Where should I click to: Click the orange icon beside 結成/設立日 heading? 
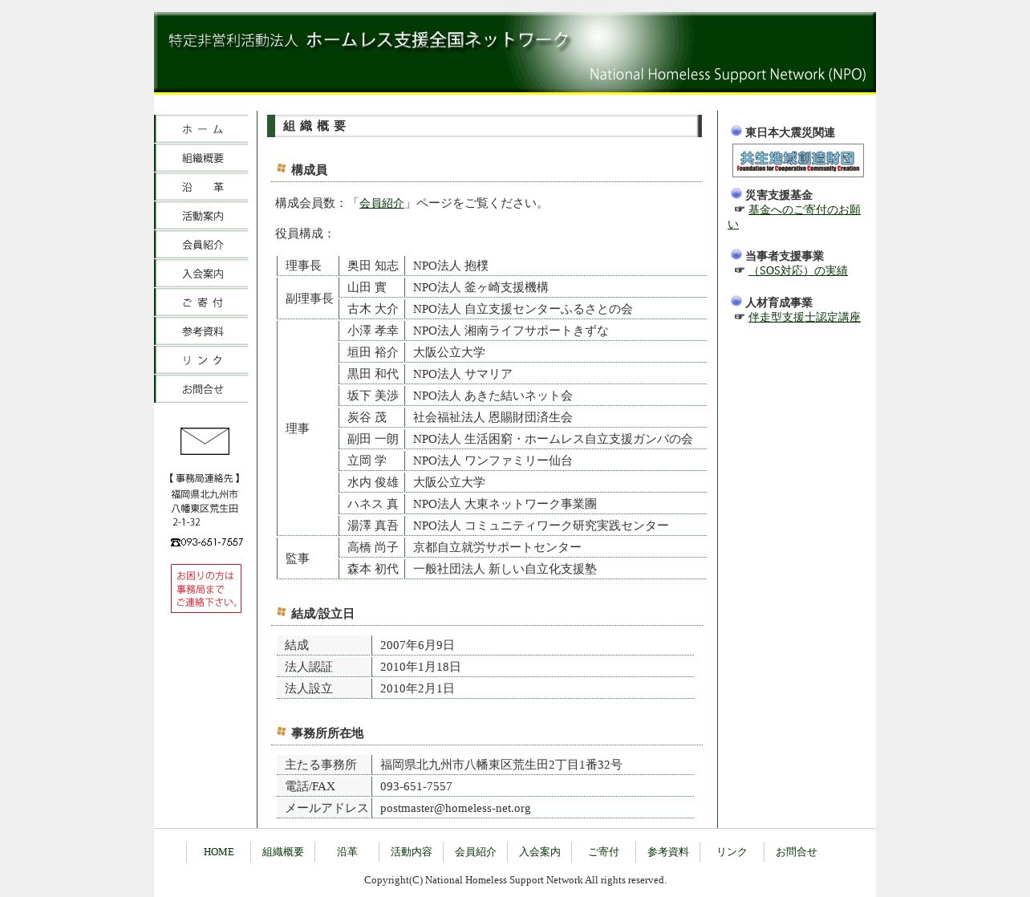(x=282, y=612)
